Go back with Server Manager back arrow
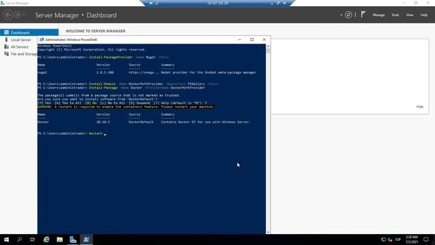The image size is (435, 245). 8,15
